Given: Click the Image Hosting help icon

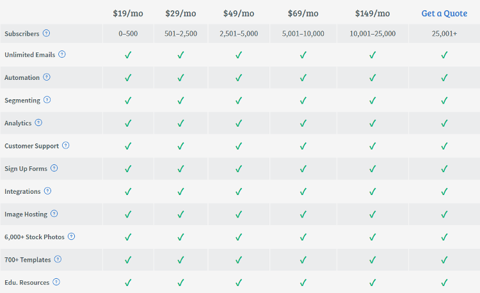Looking at the screenshot, I should coord(54,214).
